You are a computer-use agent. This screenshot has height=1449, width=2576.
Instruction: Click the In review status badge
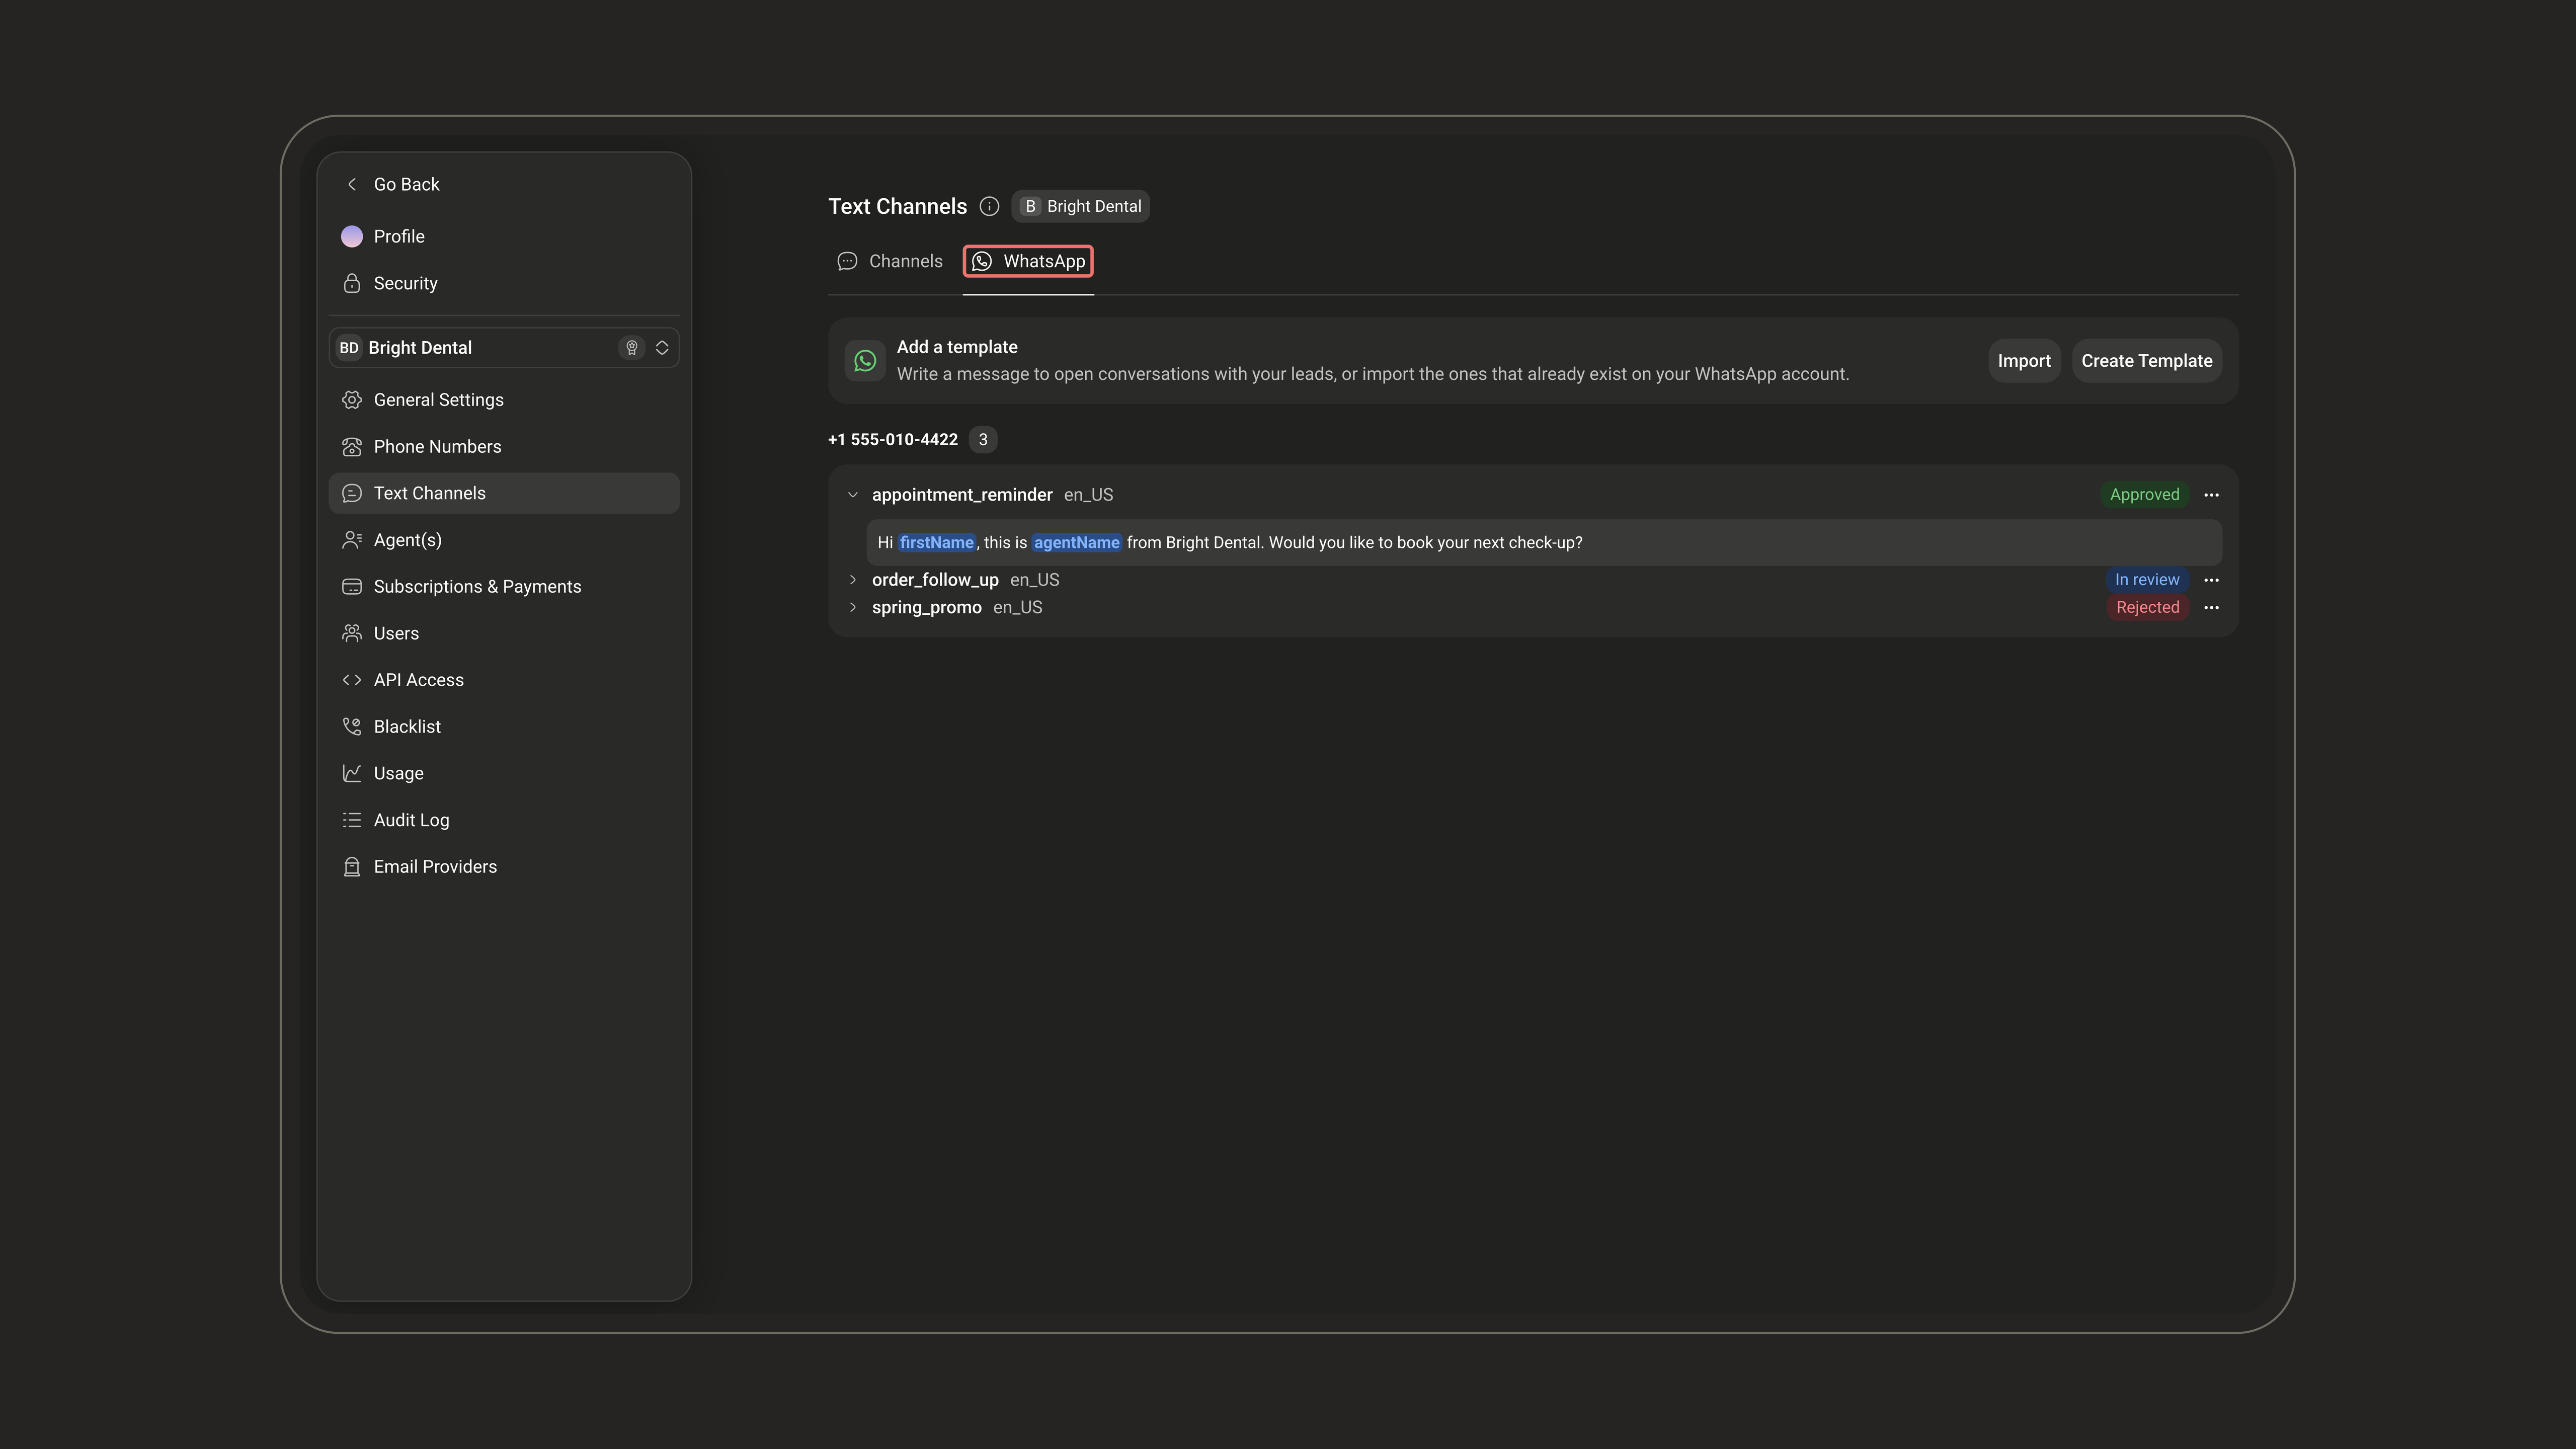(x=2147, y=580)
